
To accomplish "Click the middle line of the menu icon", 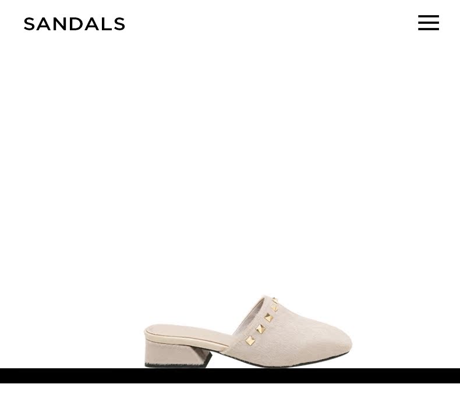I will (x=429, y=23).
